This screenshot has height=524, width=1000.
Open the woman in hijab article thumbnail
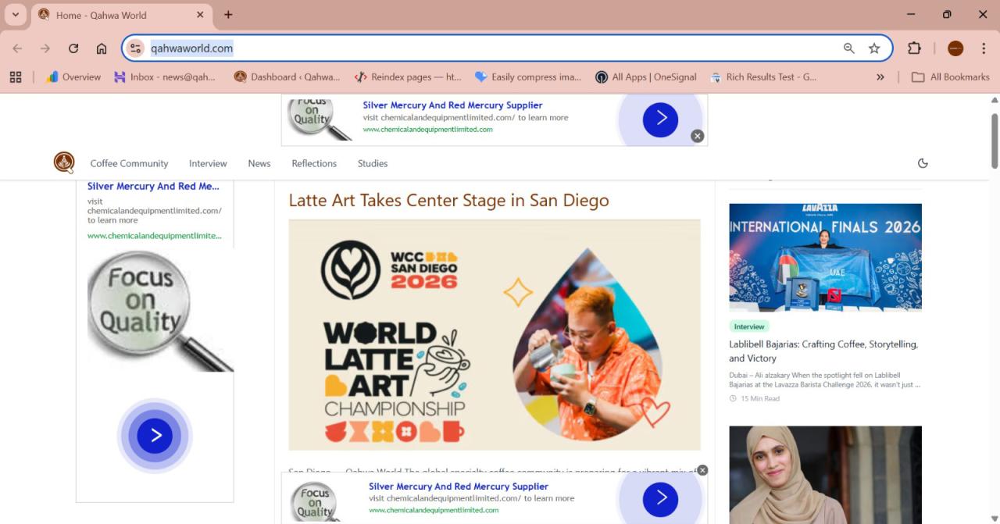point(825,475)
